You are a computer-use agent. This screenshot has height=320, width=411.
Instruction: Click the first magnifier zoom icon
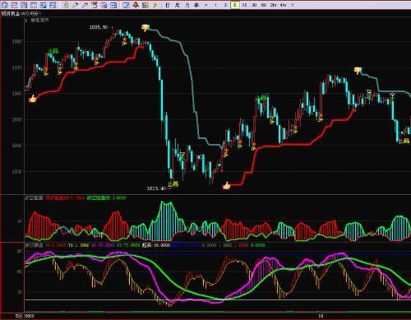(x=75, y=5)
